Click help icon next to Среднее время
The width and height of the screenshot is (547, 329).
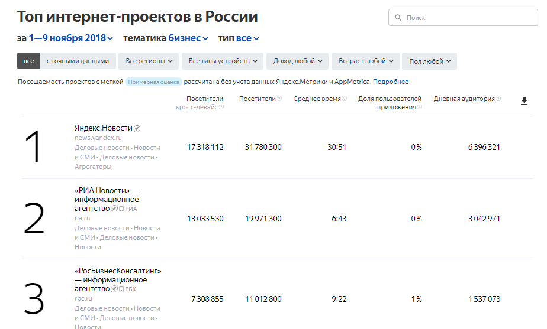click(x=345, y=99)
